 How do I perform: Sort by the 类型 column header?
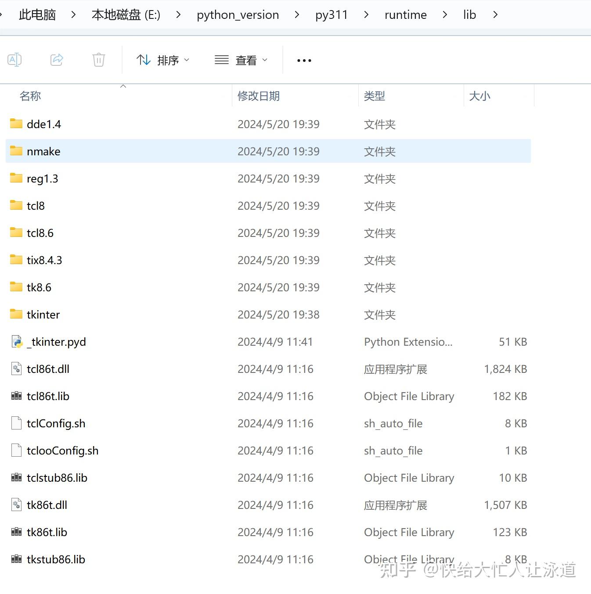pyautogui.click(x=375, y=96)
